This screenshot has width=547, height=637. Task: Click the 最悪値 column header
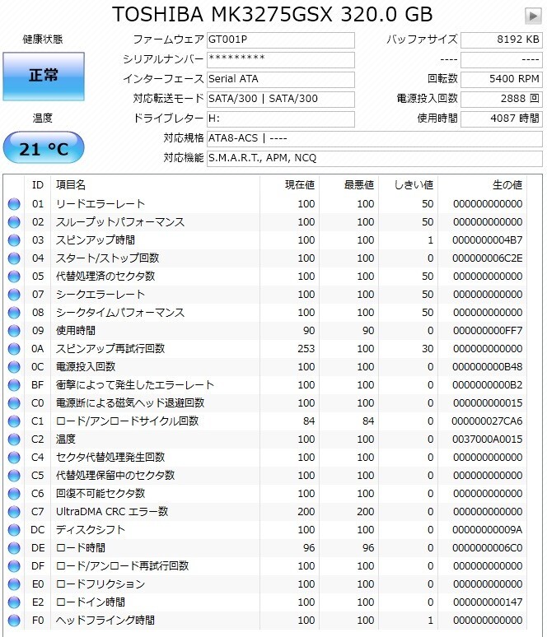359,185
